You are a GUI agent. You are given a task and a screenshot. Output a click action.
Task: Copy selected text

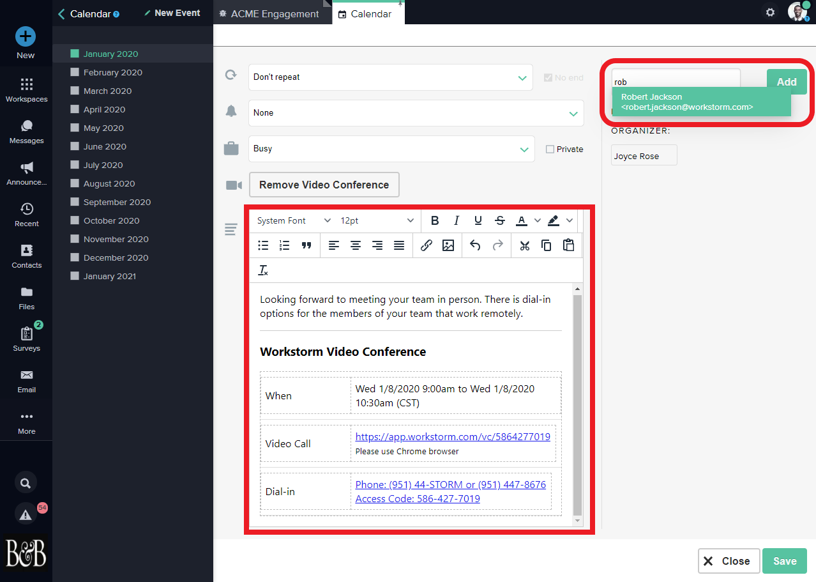(547, 245)
